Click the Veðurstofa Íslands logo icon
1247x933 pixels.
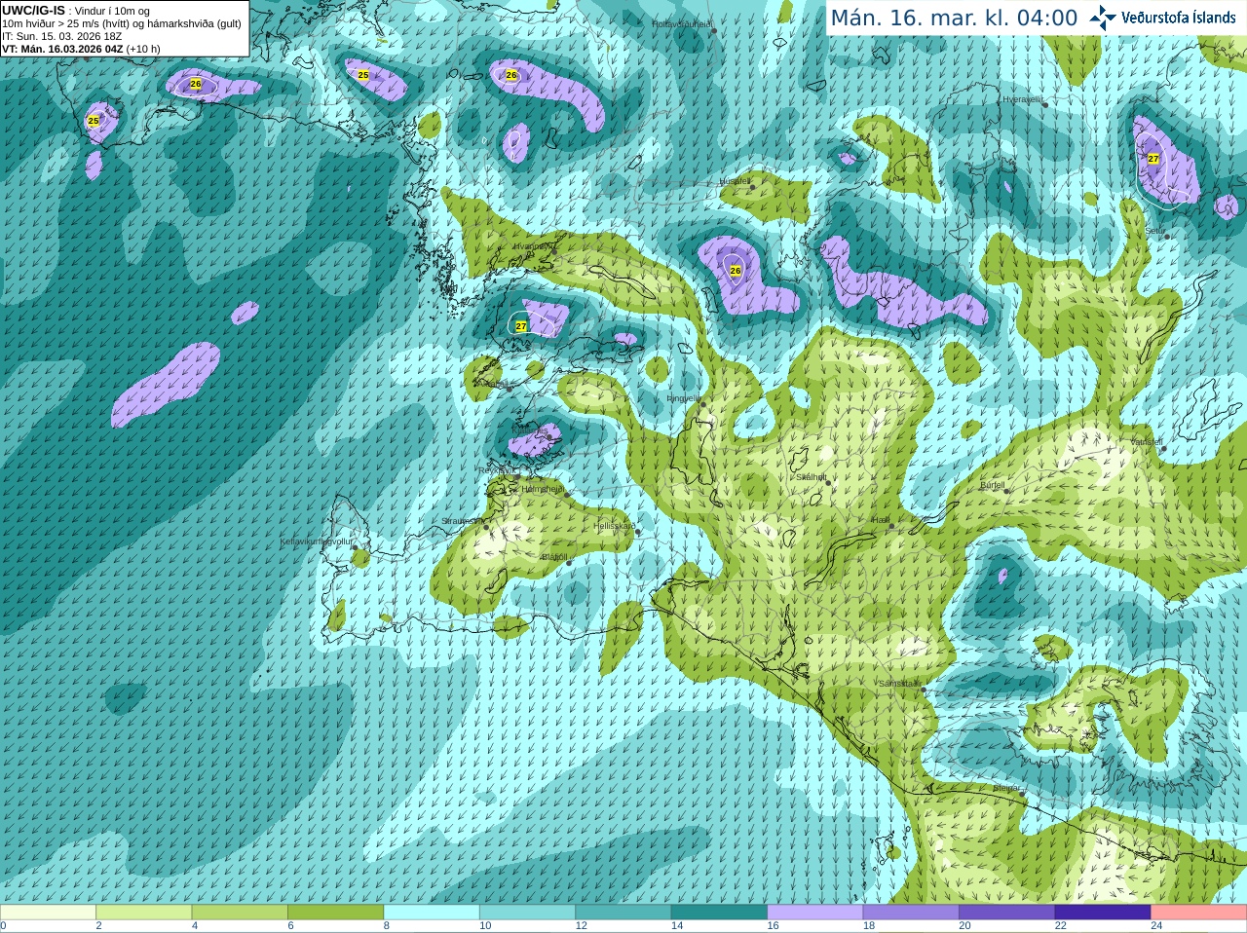[1103, 18]
